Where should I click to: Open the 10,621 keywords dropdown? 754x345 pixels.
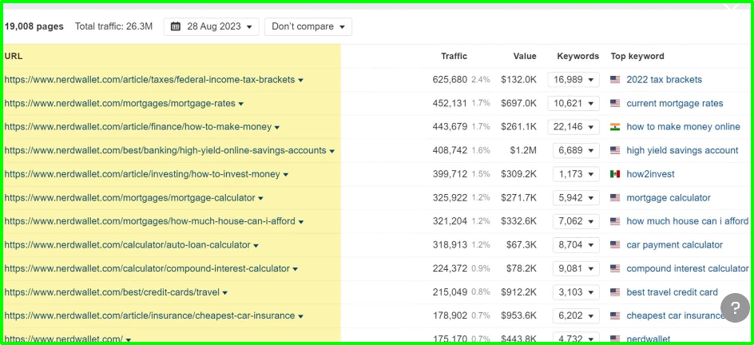tap(573, 103)
